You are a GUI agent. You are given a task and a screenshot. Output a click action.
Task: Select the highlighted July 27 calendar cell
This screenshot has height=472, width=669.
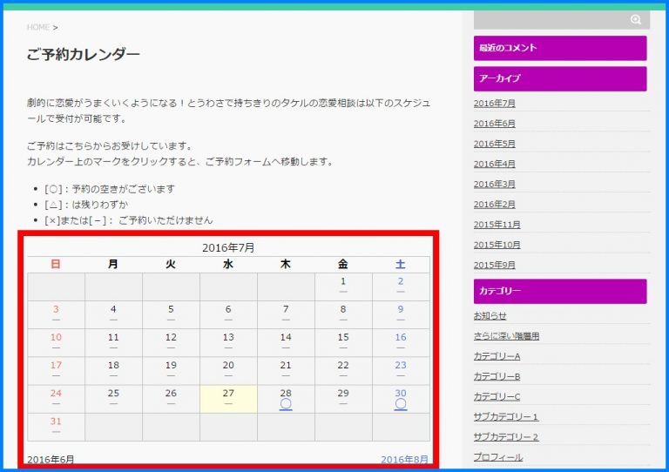coord(228,398)
